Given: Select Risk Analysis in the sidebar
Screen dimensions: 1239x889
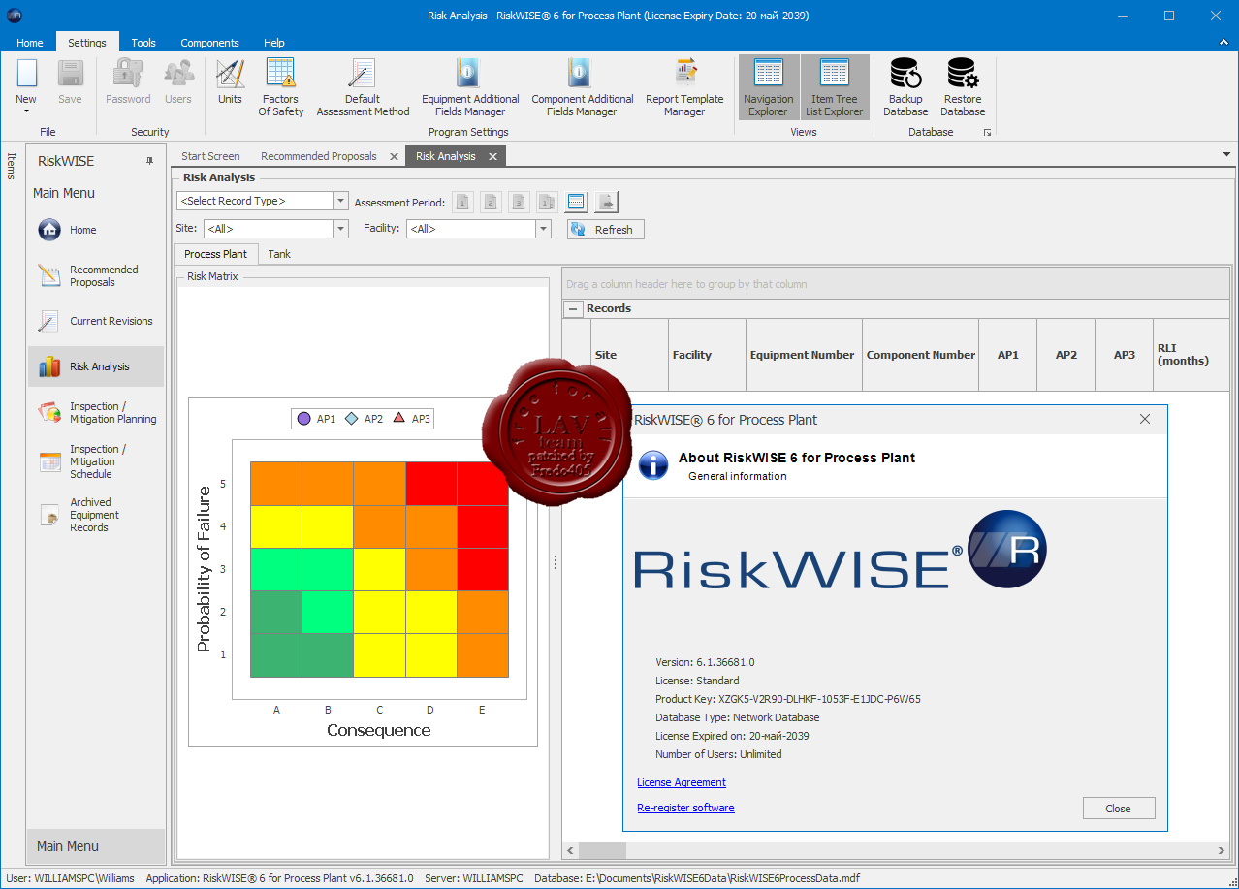Looking at the screenshot, I should click(96, 366).
